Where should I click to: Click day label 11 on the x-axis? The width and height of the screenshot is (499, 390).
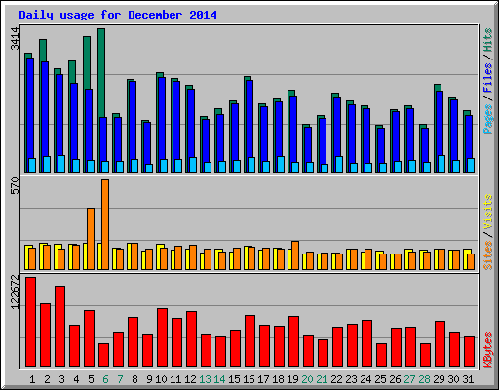pyautogui.click(x=175, y=379)
